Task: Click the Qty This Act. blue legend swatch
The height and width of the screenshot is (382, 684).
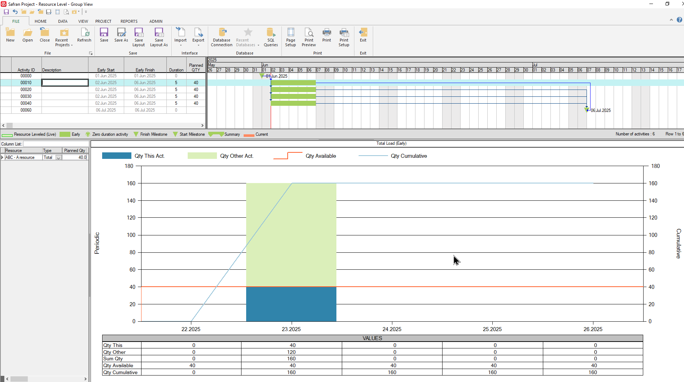Action: [117, 156]
